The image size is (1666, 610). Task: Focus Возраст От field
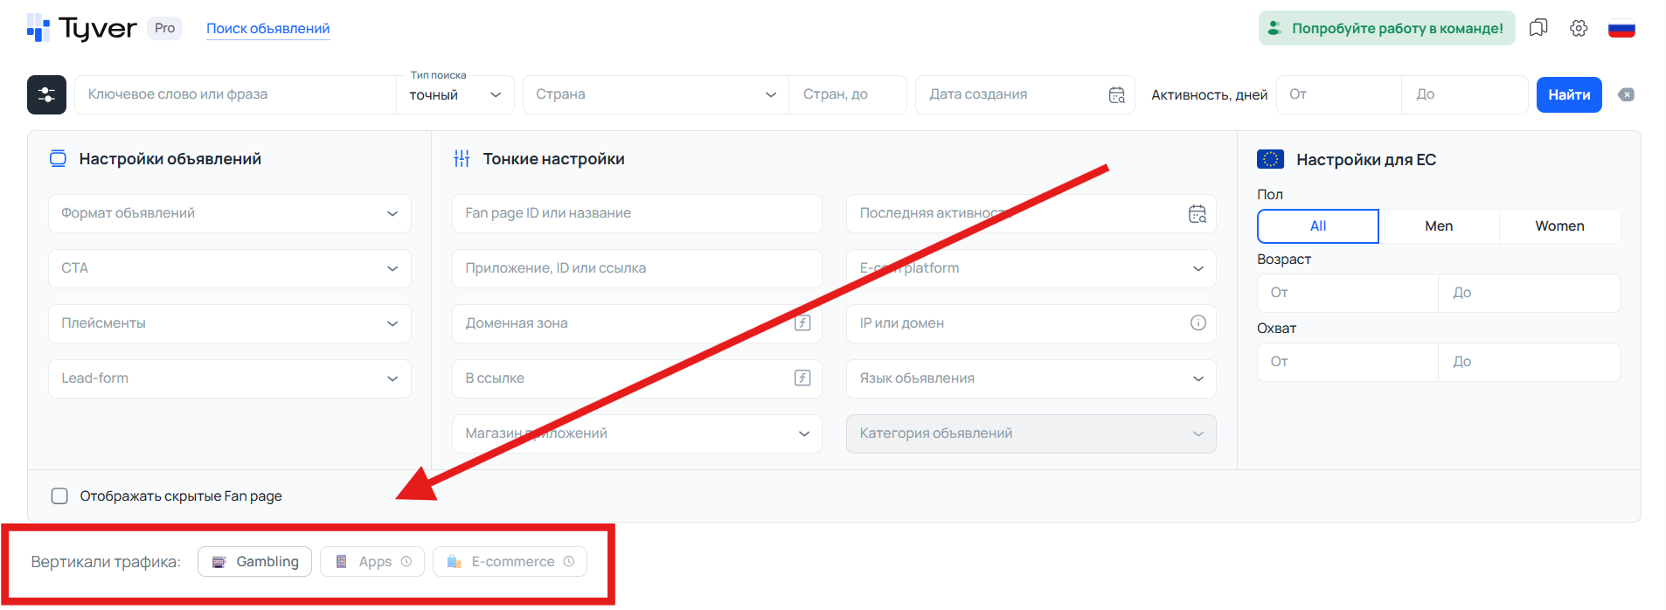point(1348,293)
